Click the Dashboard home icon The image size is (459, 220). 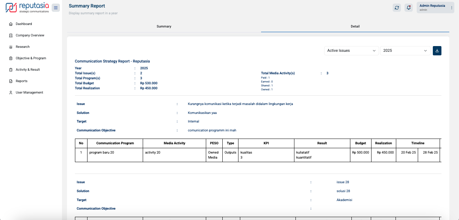pos(11,24)
